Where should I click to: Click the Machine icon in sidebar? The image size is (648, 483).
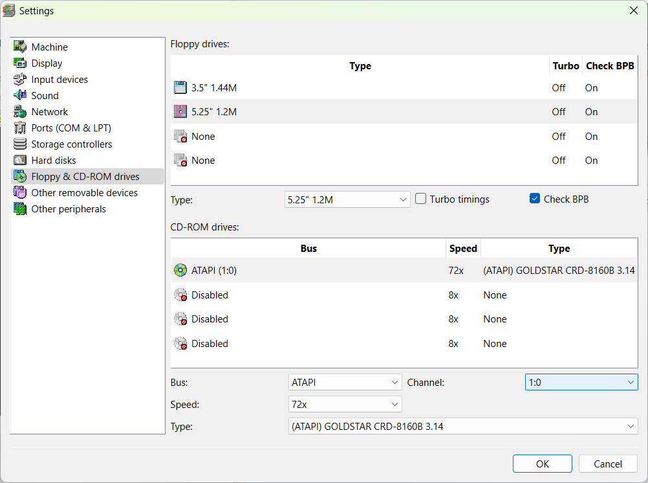click(20, 47)
